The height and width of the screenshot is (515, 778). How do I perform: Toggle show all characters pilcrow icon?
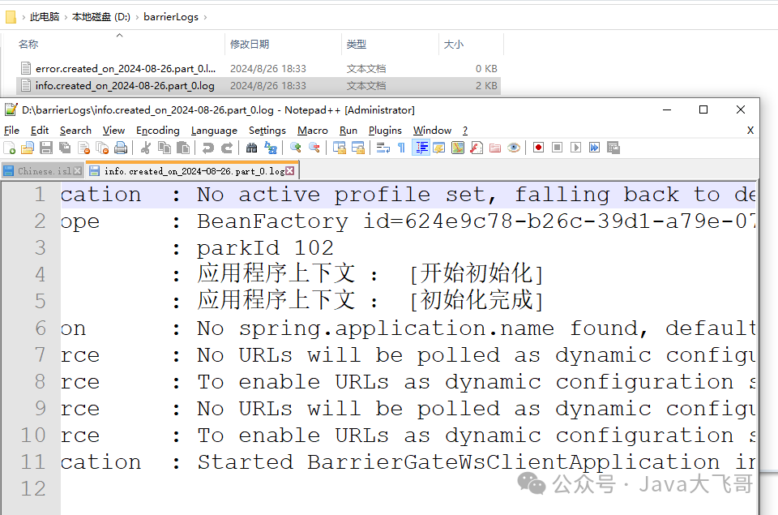(401, 148)
